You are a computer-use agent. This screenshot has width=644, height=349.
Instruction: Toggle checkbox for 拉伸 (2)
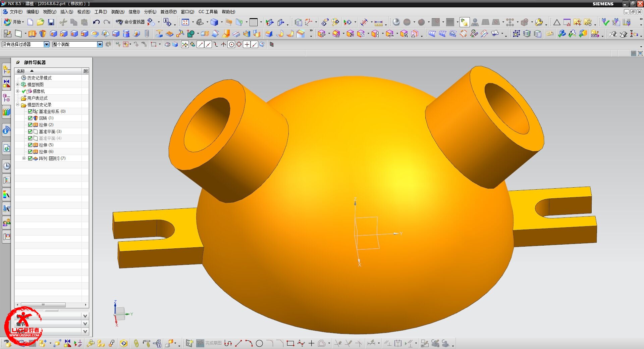30,125
